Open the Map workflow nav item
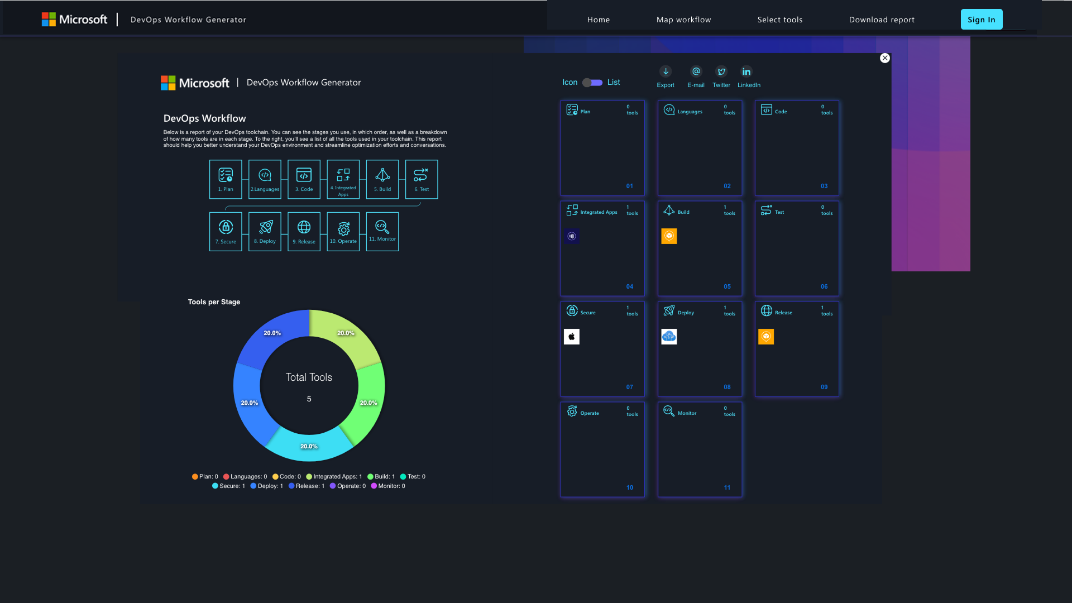Screen dimensions: 1072x603 (684, 20)
